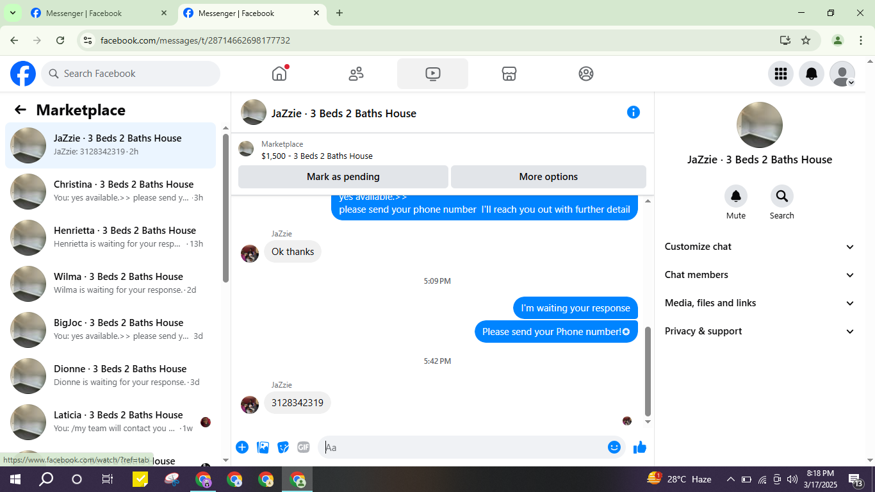Click the chat scrollbar up arrow
The width and height of the screenshot is (875, 492).
click(648, 201)
